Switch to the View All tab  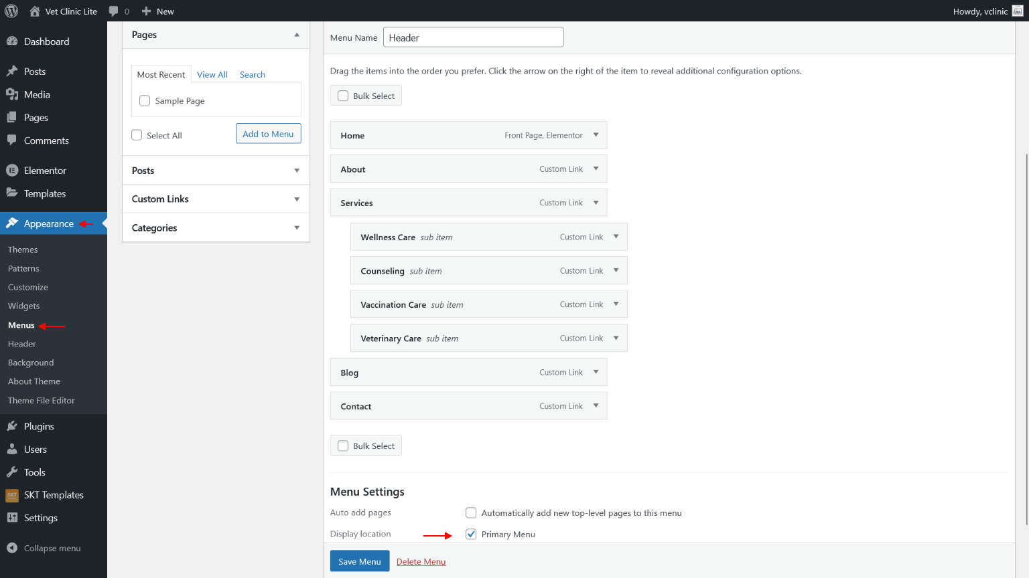pos(212,74)
